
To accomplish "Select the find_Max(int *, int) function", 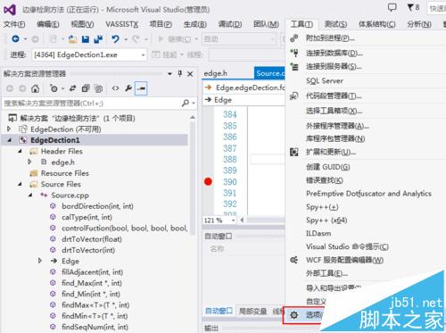I will point(92,283).
